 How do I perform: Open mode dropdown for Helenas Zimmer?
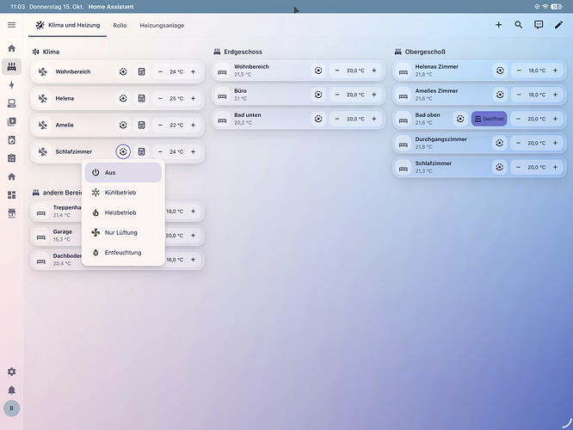click(x=500, y=71)
